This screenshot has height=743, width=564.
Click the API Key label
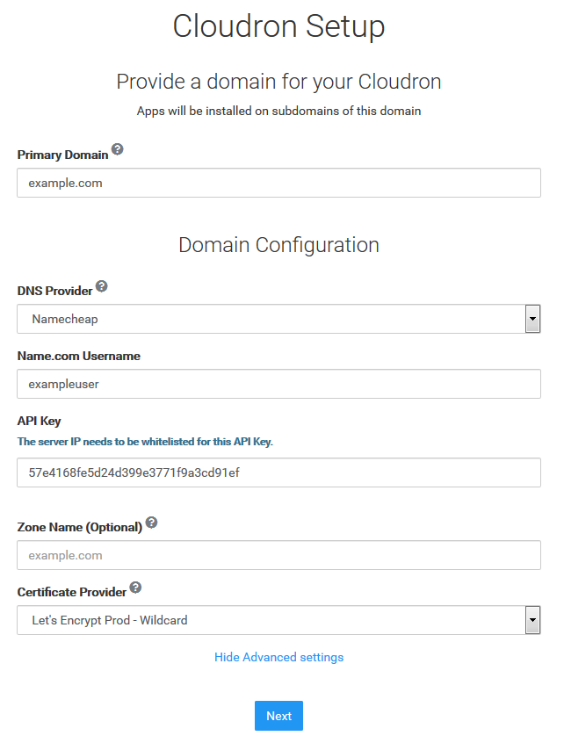tap(40, 421)
